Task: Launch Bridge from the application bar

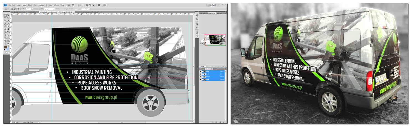Action: (x=68, y=5)
